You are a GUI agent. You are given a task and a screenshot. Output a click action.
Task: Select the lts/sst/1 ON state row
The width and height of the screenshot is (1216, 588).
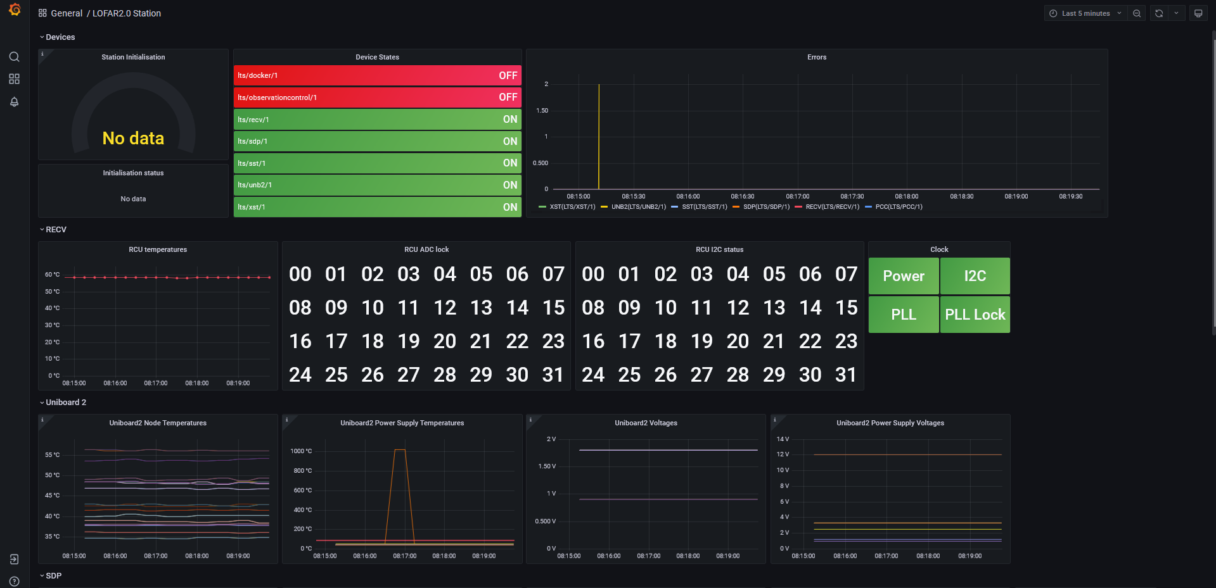pos(377,163)
